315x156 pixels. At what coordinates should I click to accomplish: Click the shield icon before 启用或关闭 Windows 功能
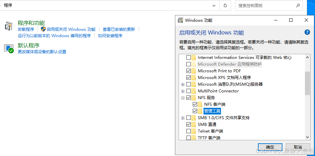tap(43, 29)
